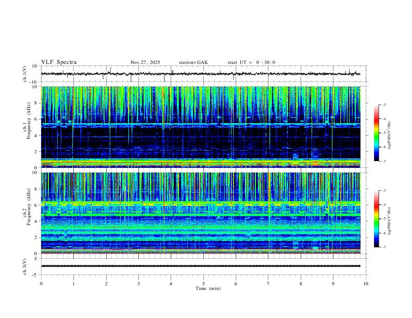Click "-7" at the bottom of ch.2 color bar
Image resolution: width=412 pixels, height=318 pixels.
tap(384, 247)
